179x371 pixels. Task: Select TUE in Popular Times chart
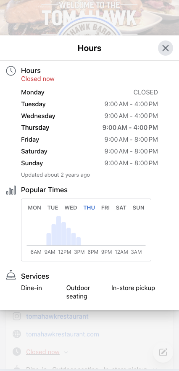point(53,208)
